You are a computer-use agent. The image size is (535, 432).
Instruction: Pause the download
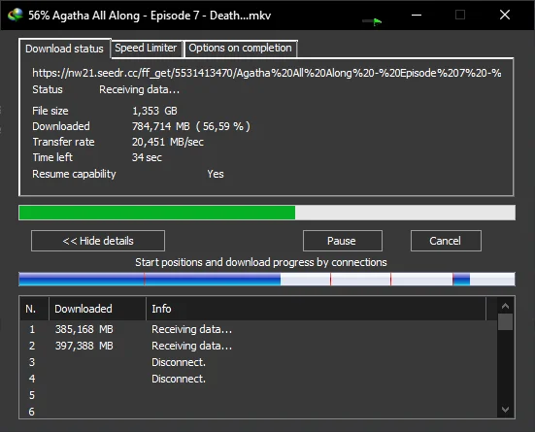point(342,241)
